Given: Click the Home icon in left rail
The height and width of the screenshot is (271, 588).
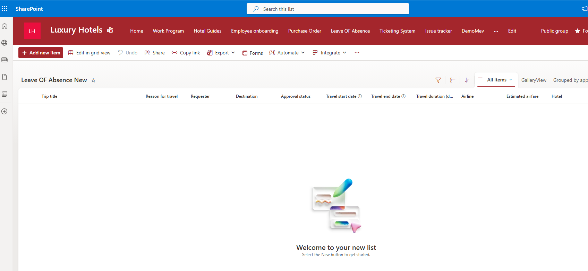Looking at the screenshot, I should [x=5, y=26].
